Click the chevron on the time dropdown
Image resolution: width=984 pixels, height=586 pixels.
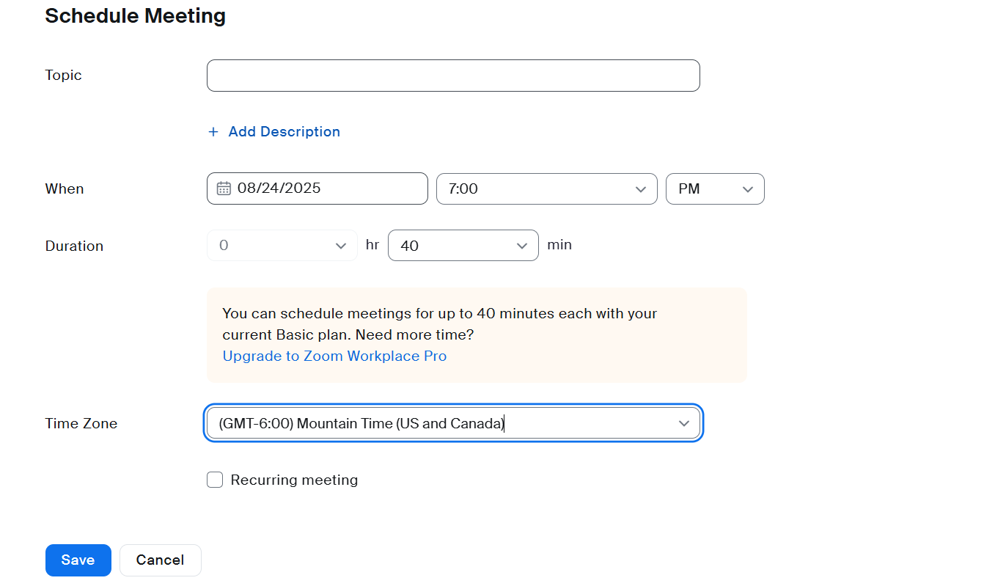pyautogui.click(x=640, y=188)
